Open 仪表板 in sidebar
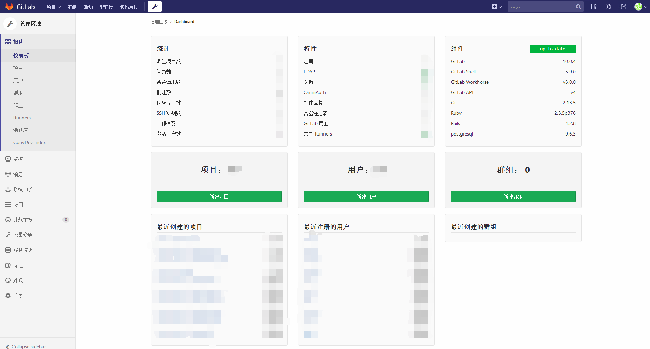Screen dimensions: 650x349 point(21,56)
